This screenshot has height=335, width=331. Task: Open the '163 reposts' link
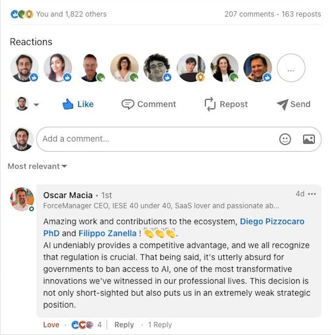302,14
